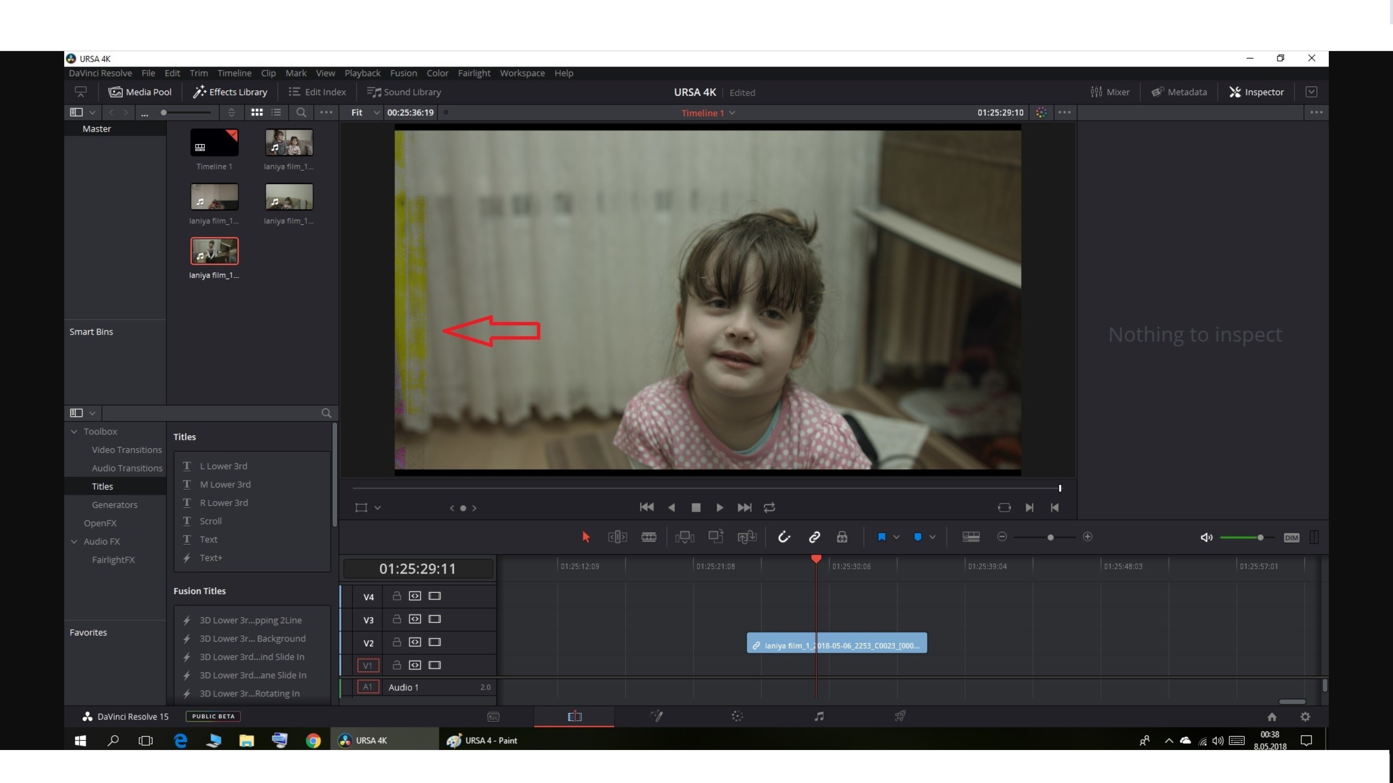This screenshot has height=783, width=1393.
Task: Open the Media Pool panel
Action: click(x=140, y=92)
